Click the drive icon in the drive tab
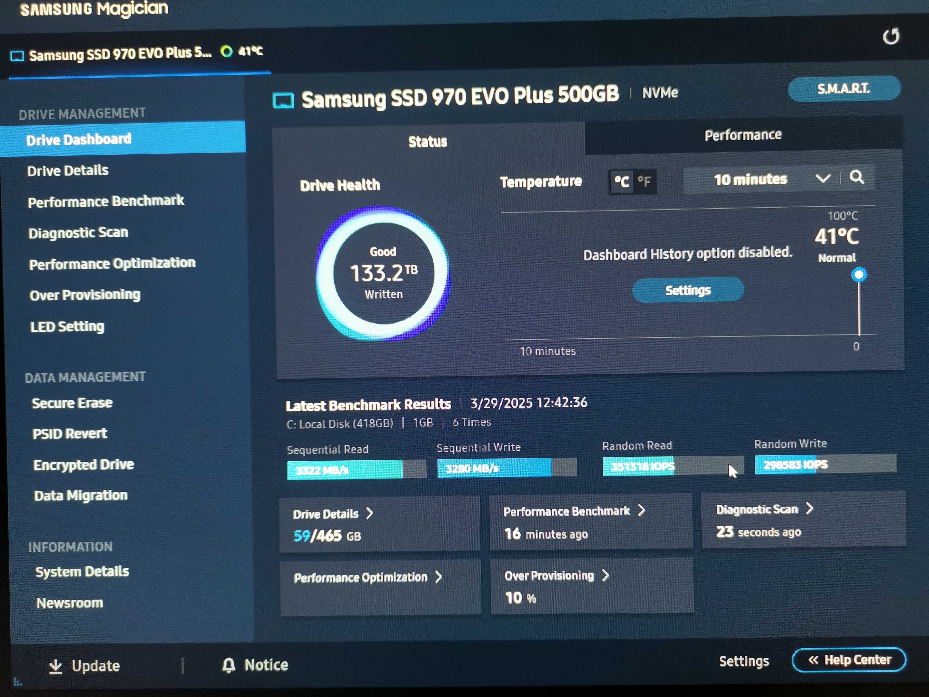Screen dimensions: 929x697 [x=17, y=56]
